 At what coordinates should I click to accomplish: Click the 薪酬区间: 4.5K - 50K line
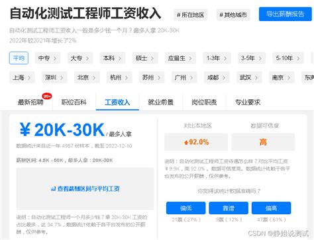(64, 160)
